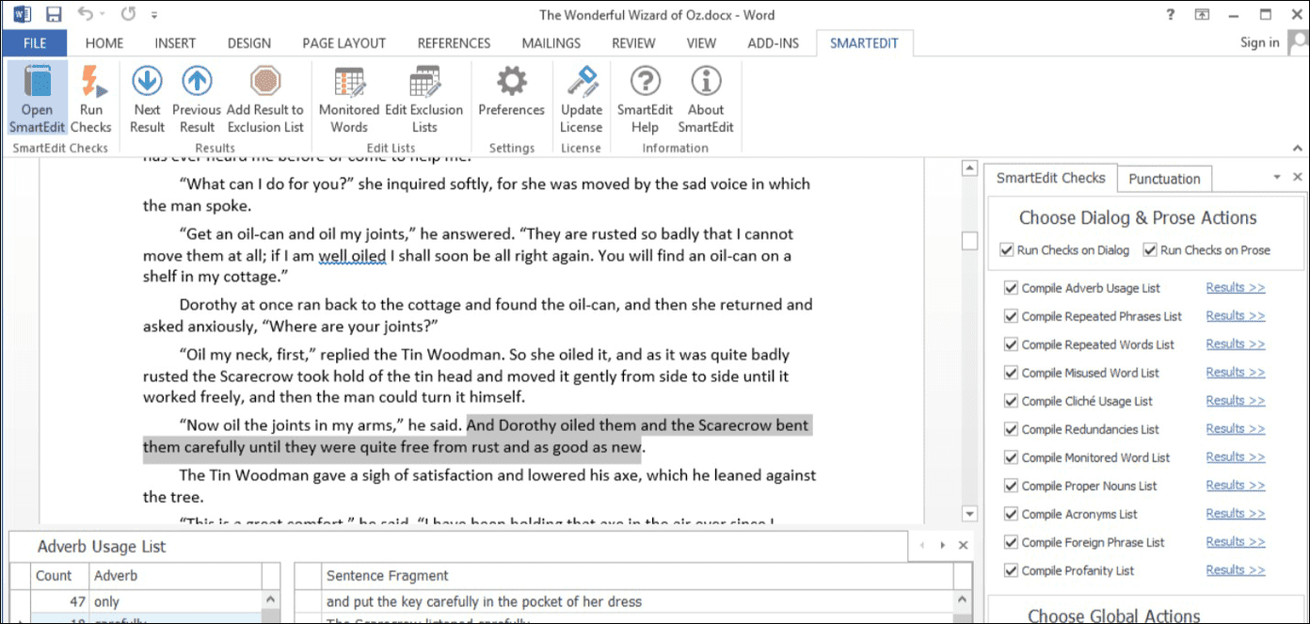Viewport: 1310px width, 624px height.
Task: Click document scrollbar up arrow
Action: (970, 168)
